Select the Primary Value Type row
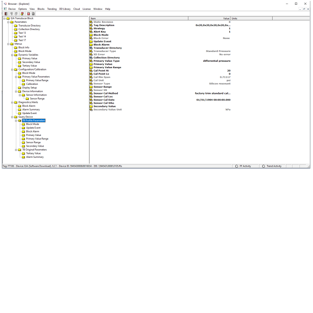 (x=106, y=61)
